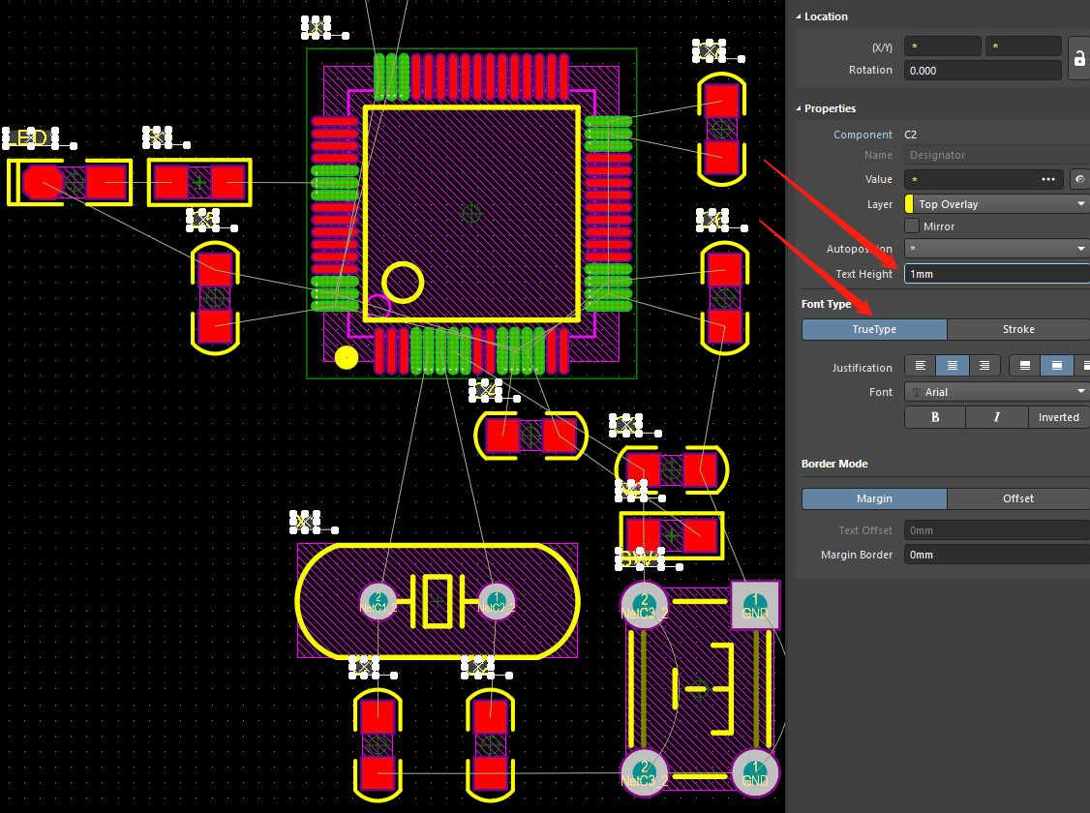The image size is (1090, 813).
Task: Select the crystal pad labeled NetC1_2
Action: (378, 601)
